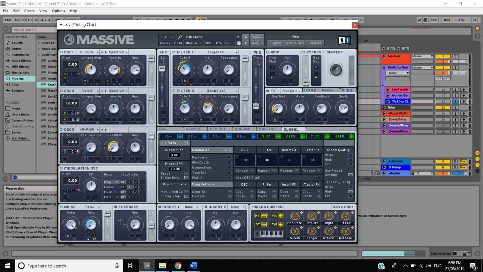
Task: Click the Vel macro drag handle icon
Action: click(280, 216)
